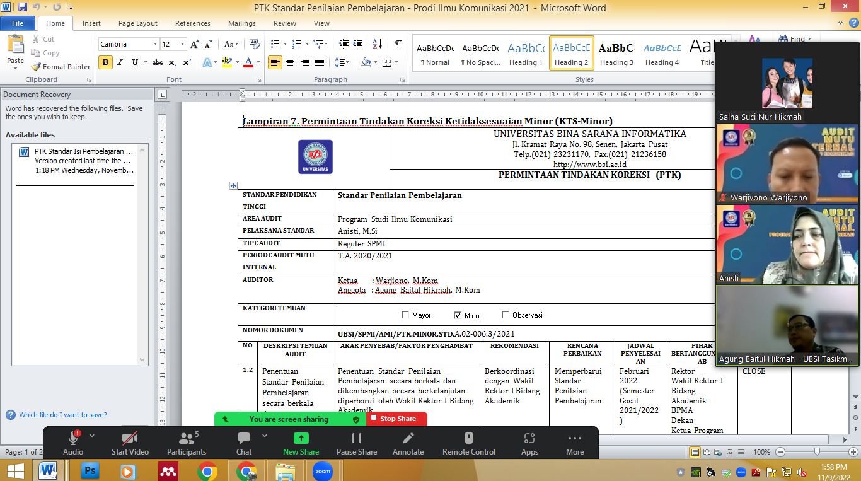
Task: Switch to Page Layout tab
Action: pyautogui.click(x=138, y=23)
